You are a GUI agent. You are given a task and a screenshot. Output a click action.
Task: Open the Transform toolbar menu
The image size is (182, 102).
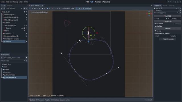point(66,8)
